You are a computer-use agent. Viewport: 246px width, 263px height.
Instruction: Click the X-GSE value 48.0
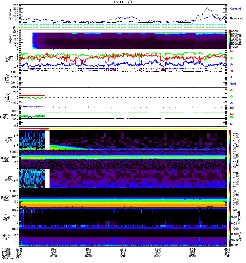tap(158, 249)
